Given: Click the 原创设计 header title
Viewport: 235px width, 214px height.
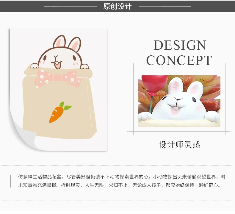Looking at the screenshot, I should (117, 7).
